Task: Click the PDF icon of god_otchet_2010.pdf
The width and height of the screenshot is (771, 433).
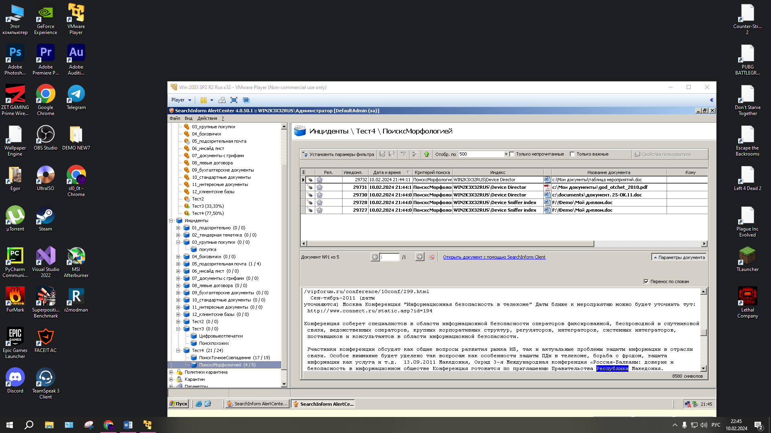Action: point(547,187)
